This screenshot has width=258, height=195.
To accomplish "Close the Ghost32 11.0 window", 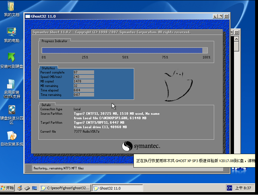I will (x=226, y=16).
